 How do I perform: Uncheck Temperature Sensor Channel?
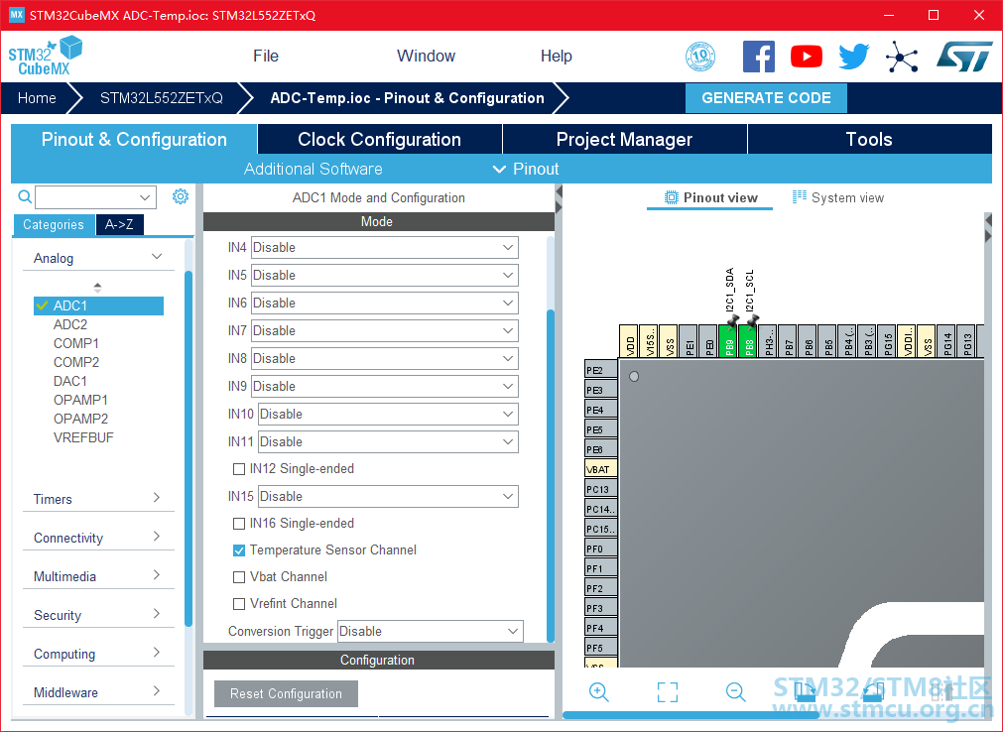click(x=239, y=550)
